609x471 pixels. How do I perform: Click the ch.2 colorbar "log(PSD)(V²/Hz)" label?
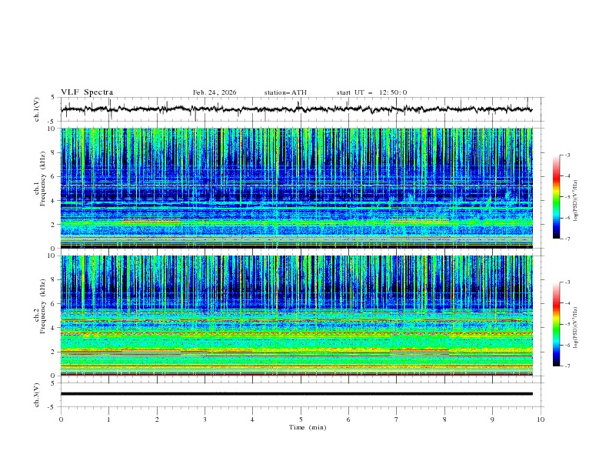(x=577, y=328)
